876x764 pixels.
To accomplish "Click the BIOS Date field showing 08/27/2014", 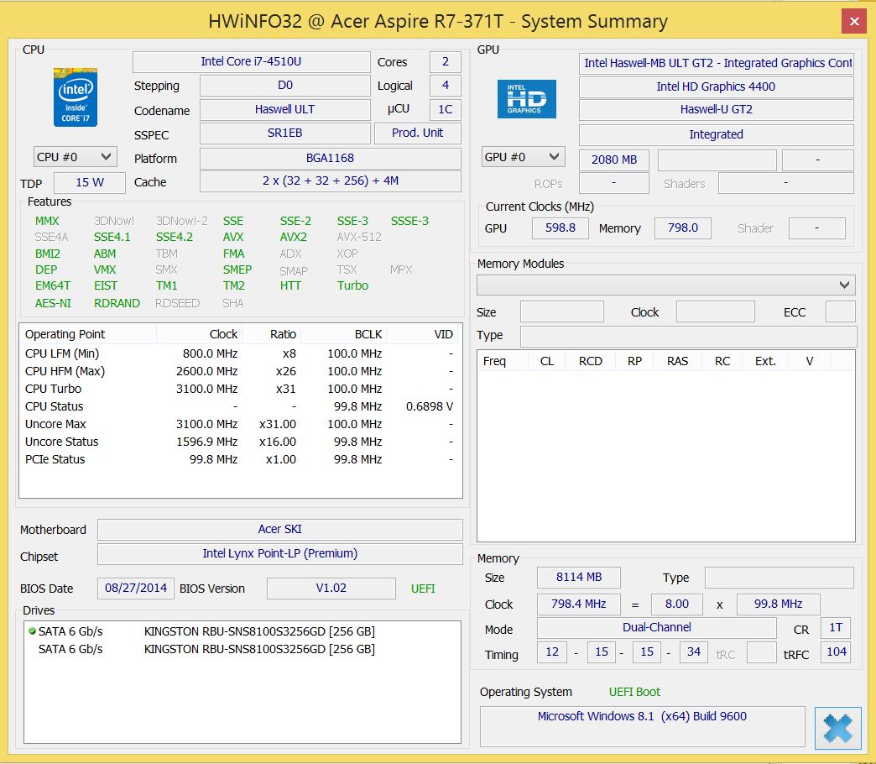I will 136,589.
